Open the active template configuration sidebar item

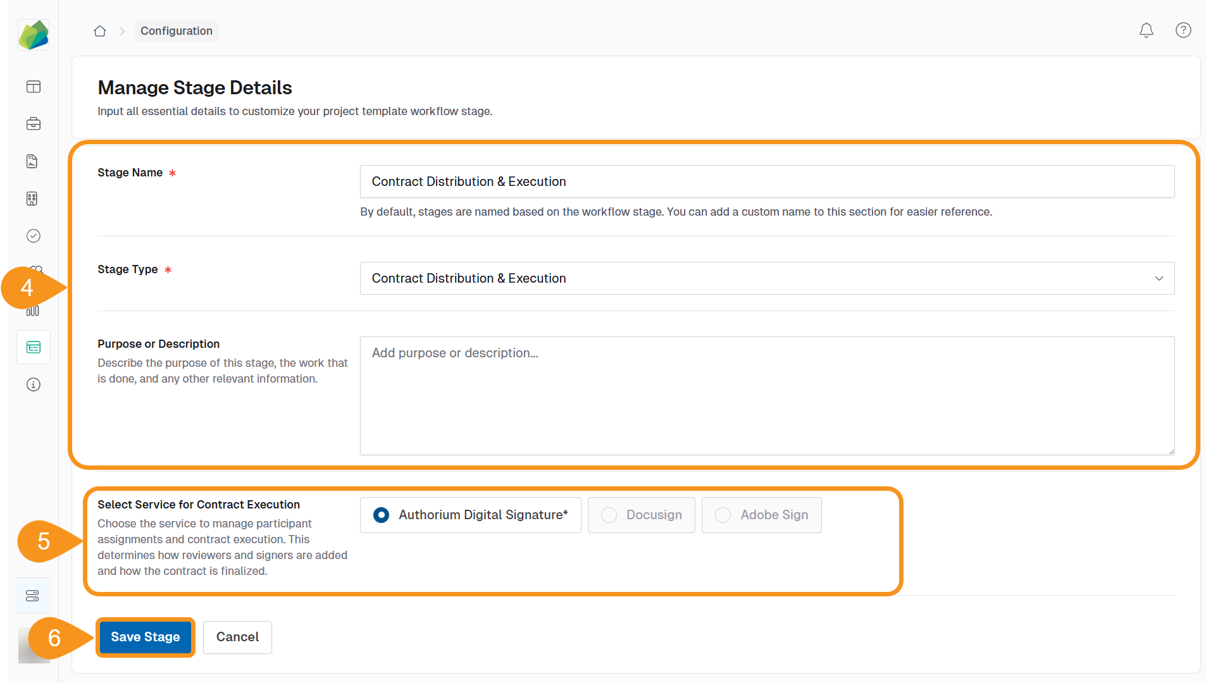pos(34,347)
